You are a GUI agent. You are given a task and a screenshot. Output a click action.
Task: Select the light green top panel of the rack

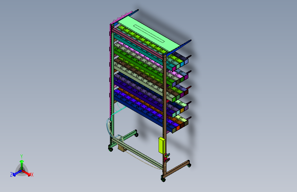[x=149, y=34]
